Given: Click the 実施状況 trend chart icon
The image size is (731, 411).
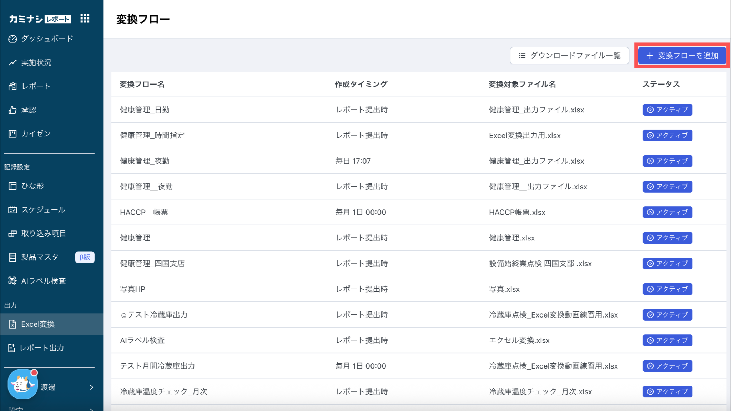Looking at the screenshot, I should tap(12, 62).
